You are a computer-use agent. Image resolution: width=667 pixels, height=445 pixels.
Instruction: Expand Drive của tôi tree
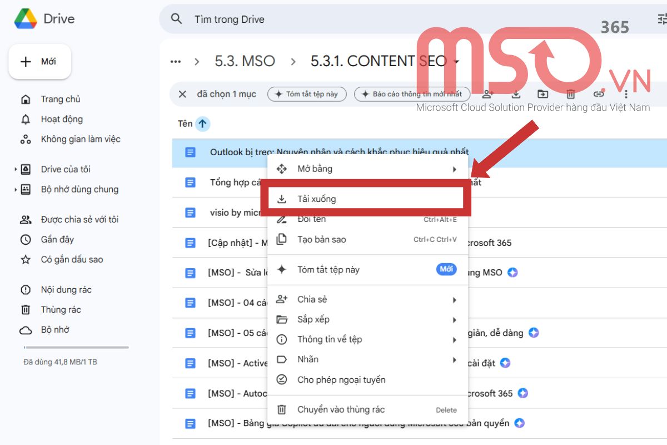[16, 169]
